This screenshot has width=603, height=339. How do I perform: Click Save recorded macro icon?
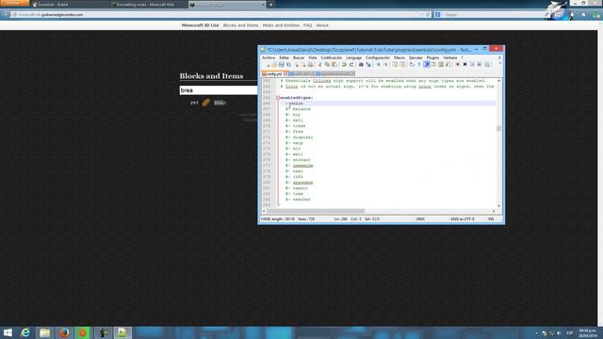click(487, 65)
